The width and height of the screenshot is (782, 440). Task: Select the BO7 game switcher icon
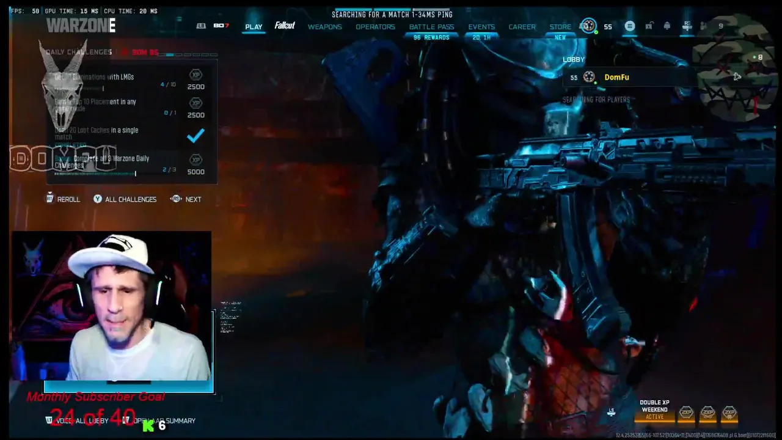[221, 26]
